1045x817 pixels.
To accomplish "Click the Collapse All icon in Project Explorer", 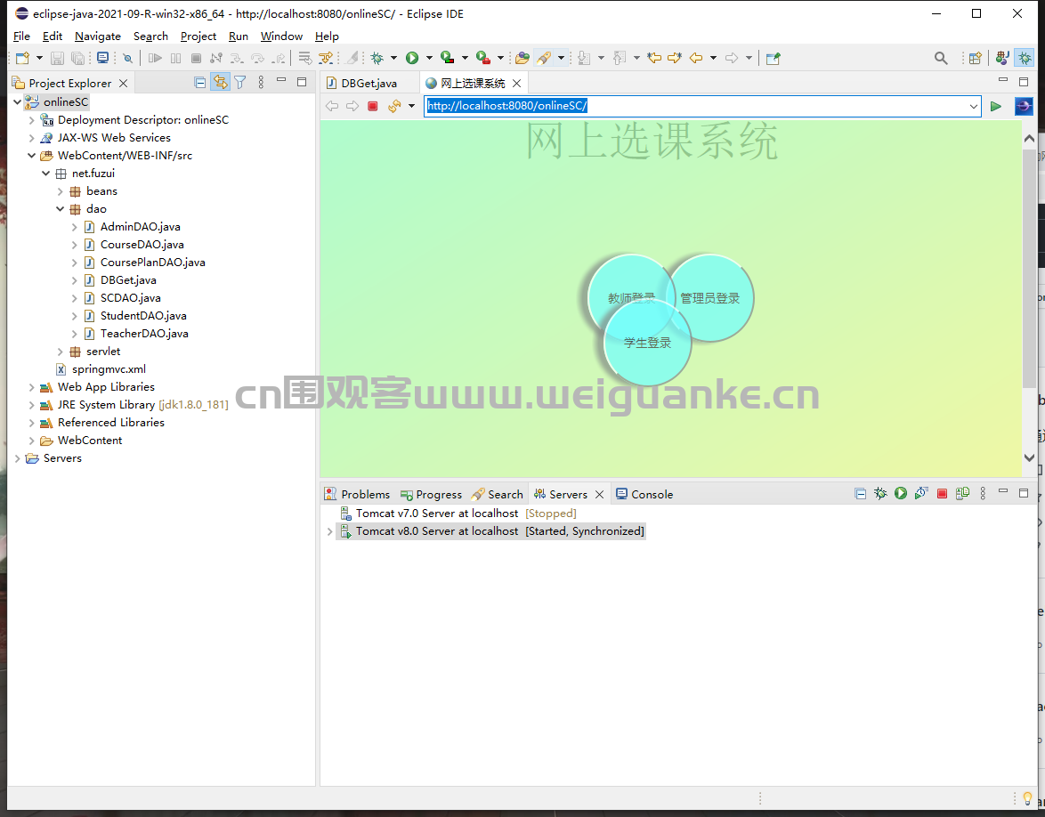I will (x=199, y=82).
